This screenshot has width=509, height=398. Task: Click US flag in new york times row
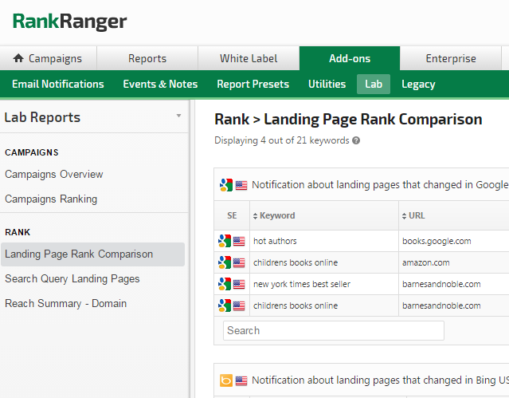click(239, 284)
